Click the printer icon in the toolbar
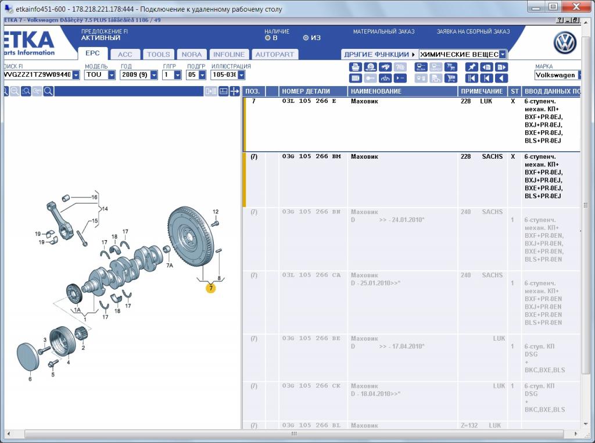 point(355,67)
